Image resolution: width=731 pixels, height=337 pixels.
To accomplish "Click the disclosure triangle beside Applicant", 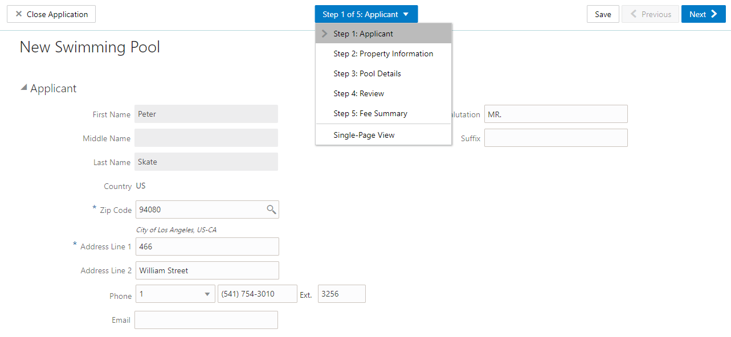I will [23, 87].
